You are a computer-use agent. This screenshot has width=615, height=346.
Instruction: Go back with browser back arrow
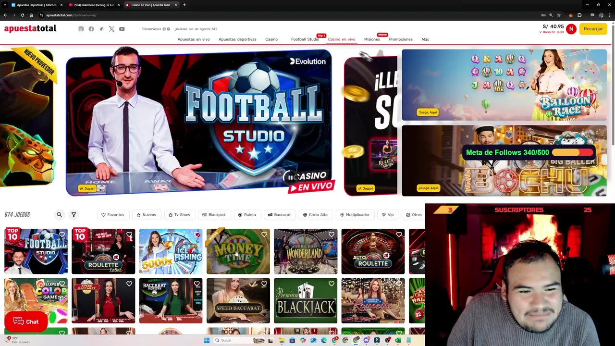pos(5,15)
